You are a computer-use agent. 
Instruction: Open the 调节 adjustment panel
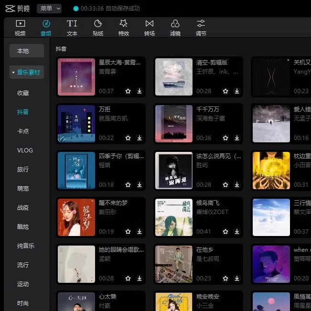201,28
